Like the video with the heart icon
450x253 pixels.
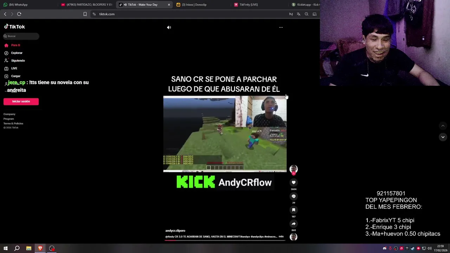(294, 182)
